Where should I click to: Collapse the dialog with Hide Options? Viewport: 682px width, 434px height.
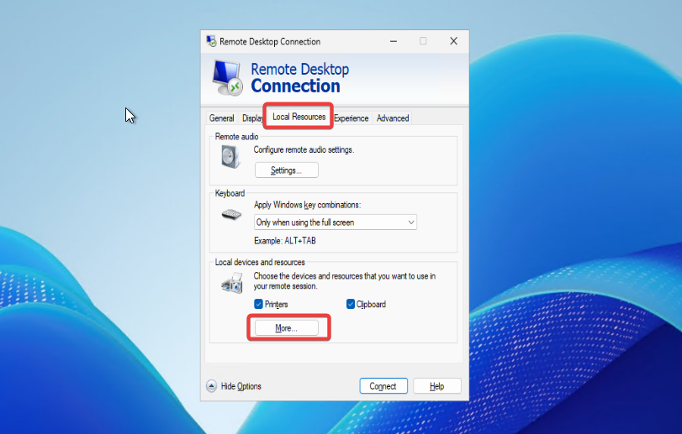pos(241,386)
